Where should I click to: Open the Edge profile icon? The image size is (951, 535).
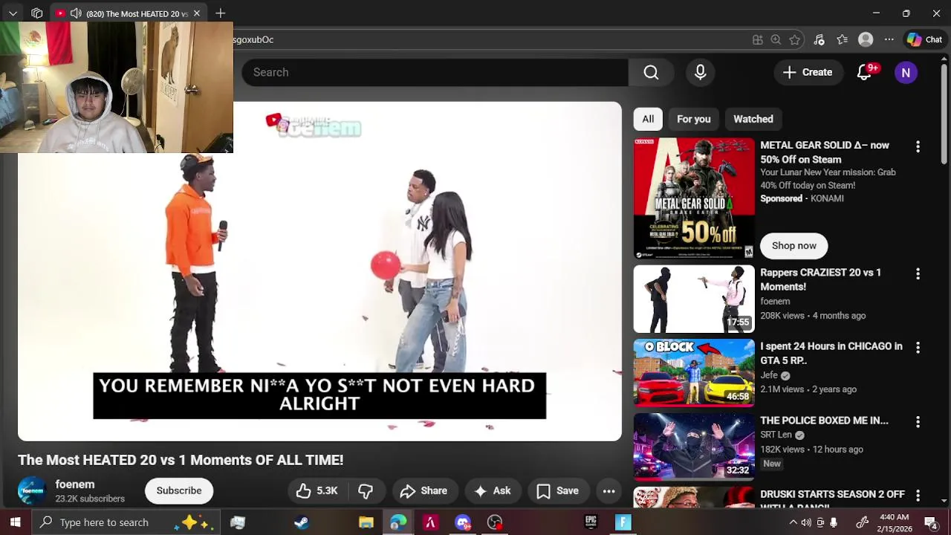point(866,40)
